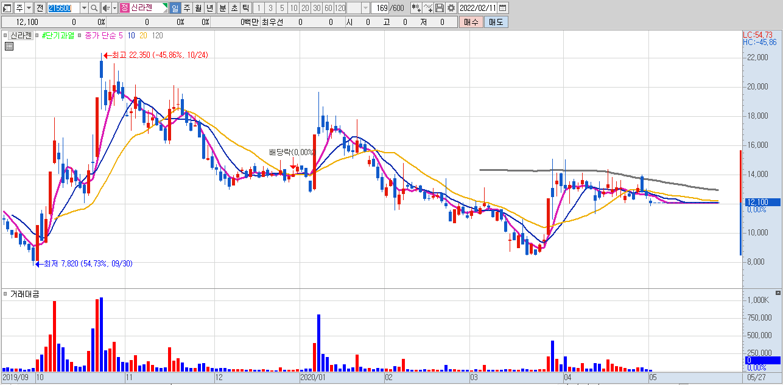Choose the 30 interval button
The width and height of the screenshot is (783, 385).
point(317,8)
